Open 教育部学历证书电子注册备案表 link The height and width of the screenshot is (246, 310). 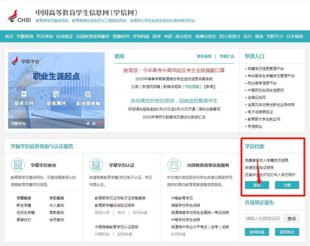tap(120, 198)
